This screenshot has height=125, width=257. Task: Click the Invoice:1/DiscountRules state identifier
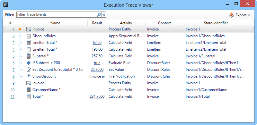coord(205,36)
